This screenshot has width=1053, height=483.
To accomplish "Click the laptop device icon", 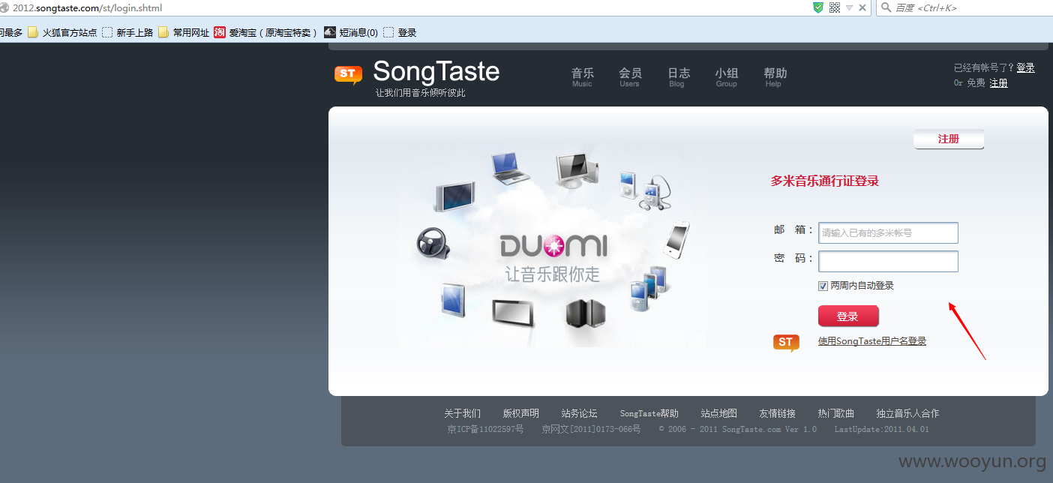I will click(510, 168).
